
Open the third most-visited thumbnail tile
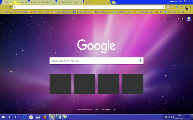[x=109, y=84]
